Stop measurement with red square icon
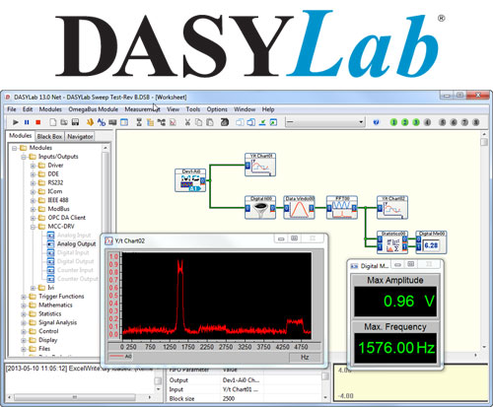Image resolution: width=493 pixels, height=407 pixels. (x=38, y=122)
